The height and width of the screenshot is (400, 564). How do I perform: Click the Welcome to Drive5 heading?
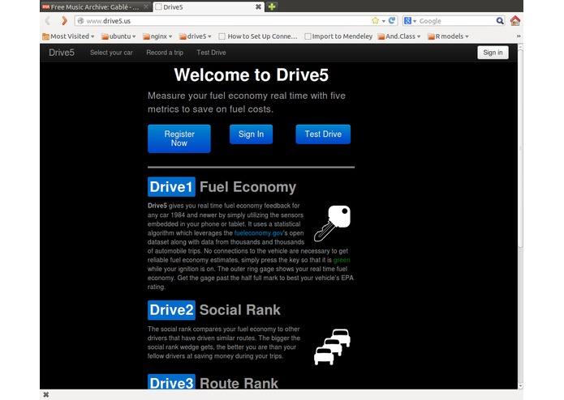[251, 74]
